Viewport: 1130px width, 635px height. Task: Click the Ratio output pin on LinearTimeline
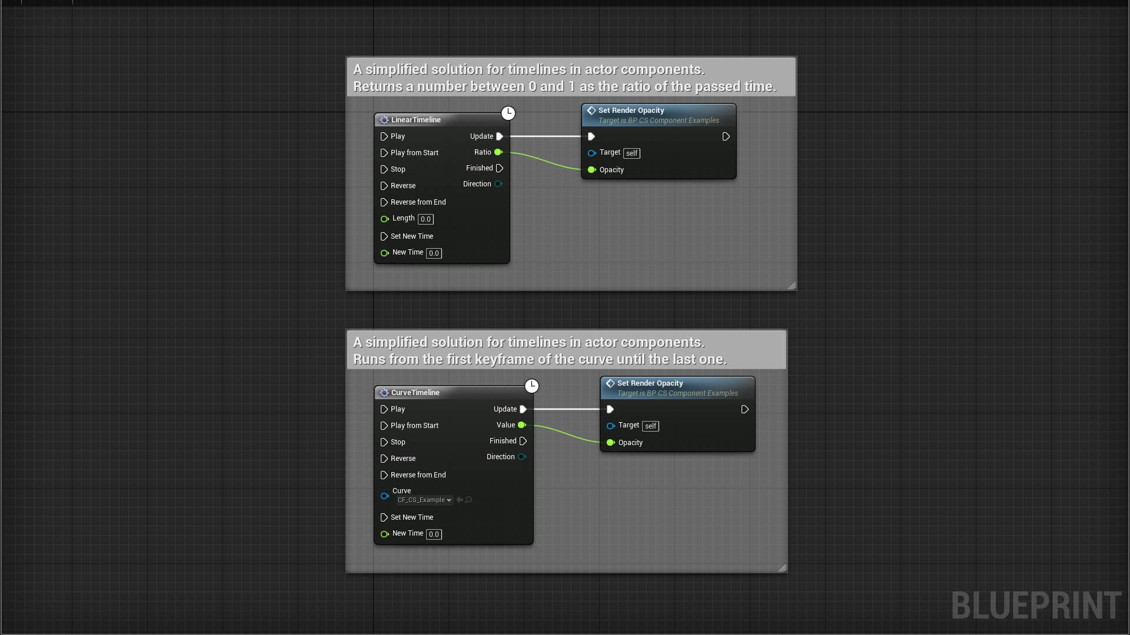tap(498, 152)
